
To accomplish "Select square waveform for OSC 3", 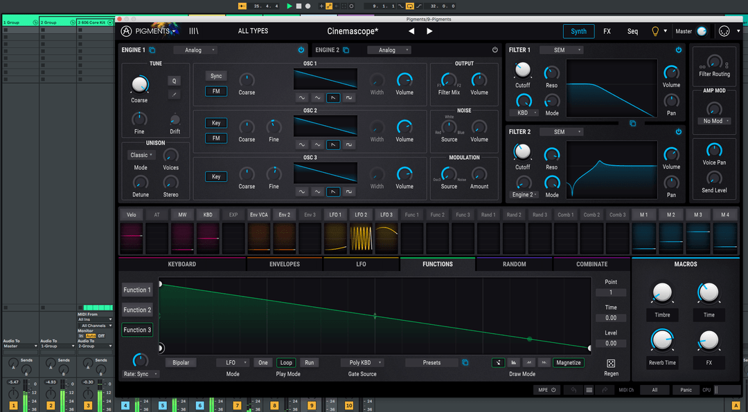I will click(348, 191).
